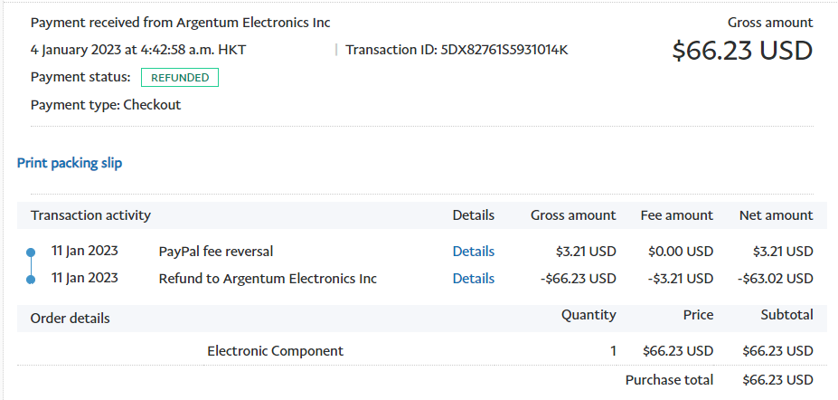The image size is (838, 400).
Task: Select the PayPal fee reversal activity row
Action: point(216,252)
